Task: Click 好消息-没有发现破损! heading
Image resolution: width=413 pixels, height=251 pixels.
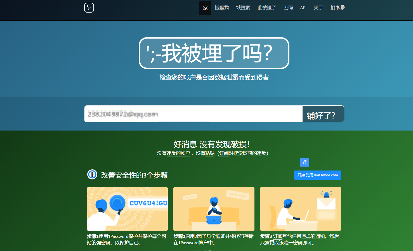Action: [212, 144]
